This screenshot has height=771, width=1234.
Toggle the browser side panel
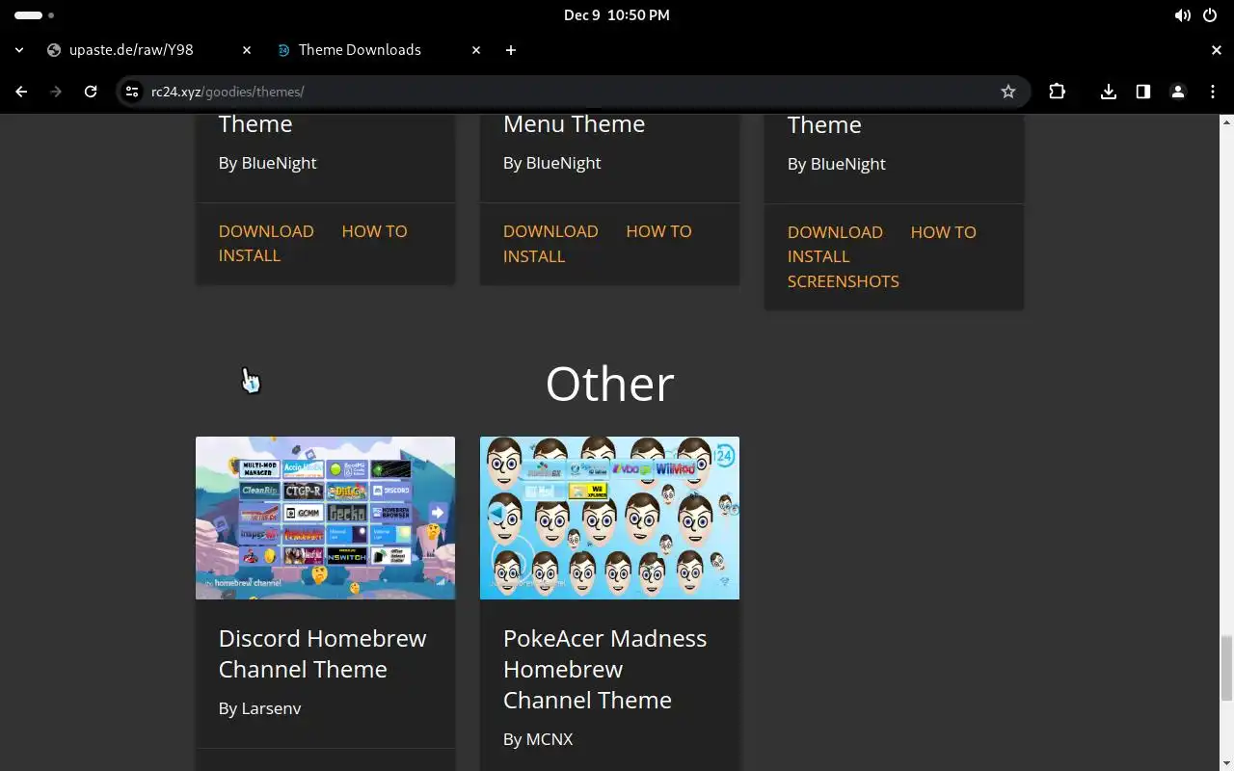pyautogui.click(x=1143, y=92)
